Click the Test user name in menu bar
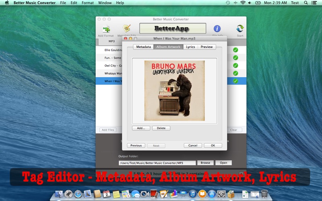The image size is (322, 201). pos(295,3)
